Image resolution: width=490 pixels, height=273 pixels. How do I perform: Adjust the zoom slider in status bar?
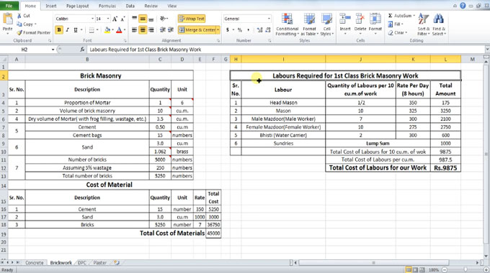click(465, 270)
